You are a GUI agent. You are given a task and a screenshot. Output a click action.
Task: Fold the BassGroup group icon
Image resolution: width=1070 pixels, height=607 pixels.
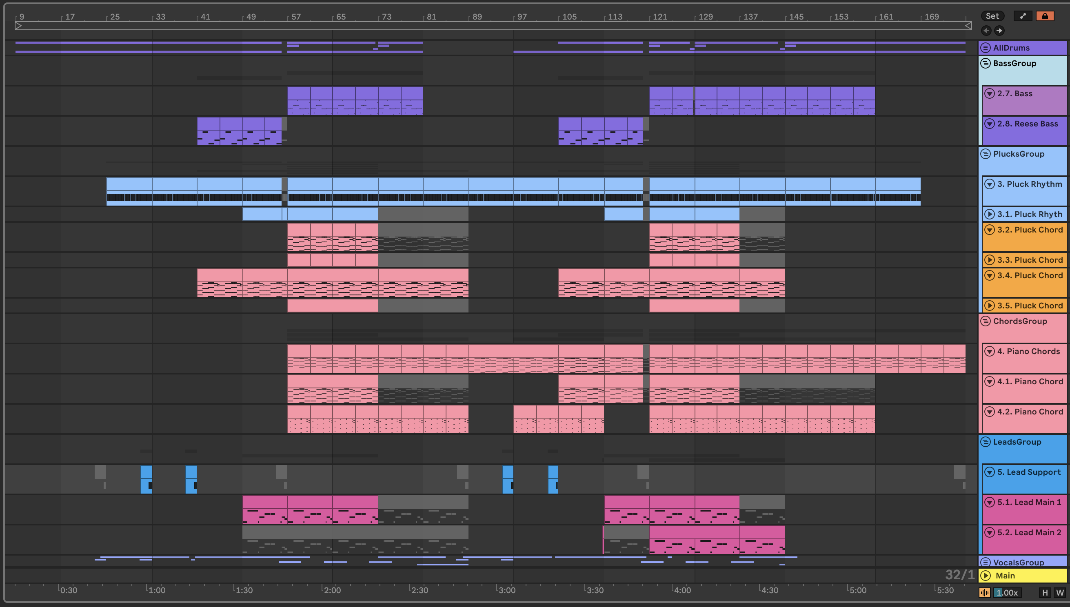[986, 63]
